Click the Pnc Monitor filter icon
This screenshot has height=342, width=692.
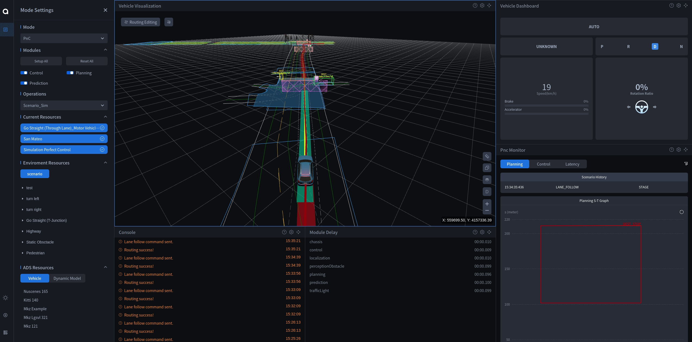(686, 164)
